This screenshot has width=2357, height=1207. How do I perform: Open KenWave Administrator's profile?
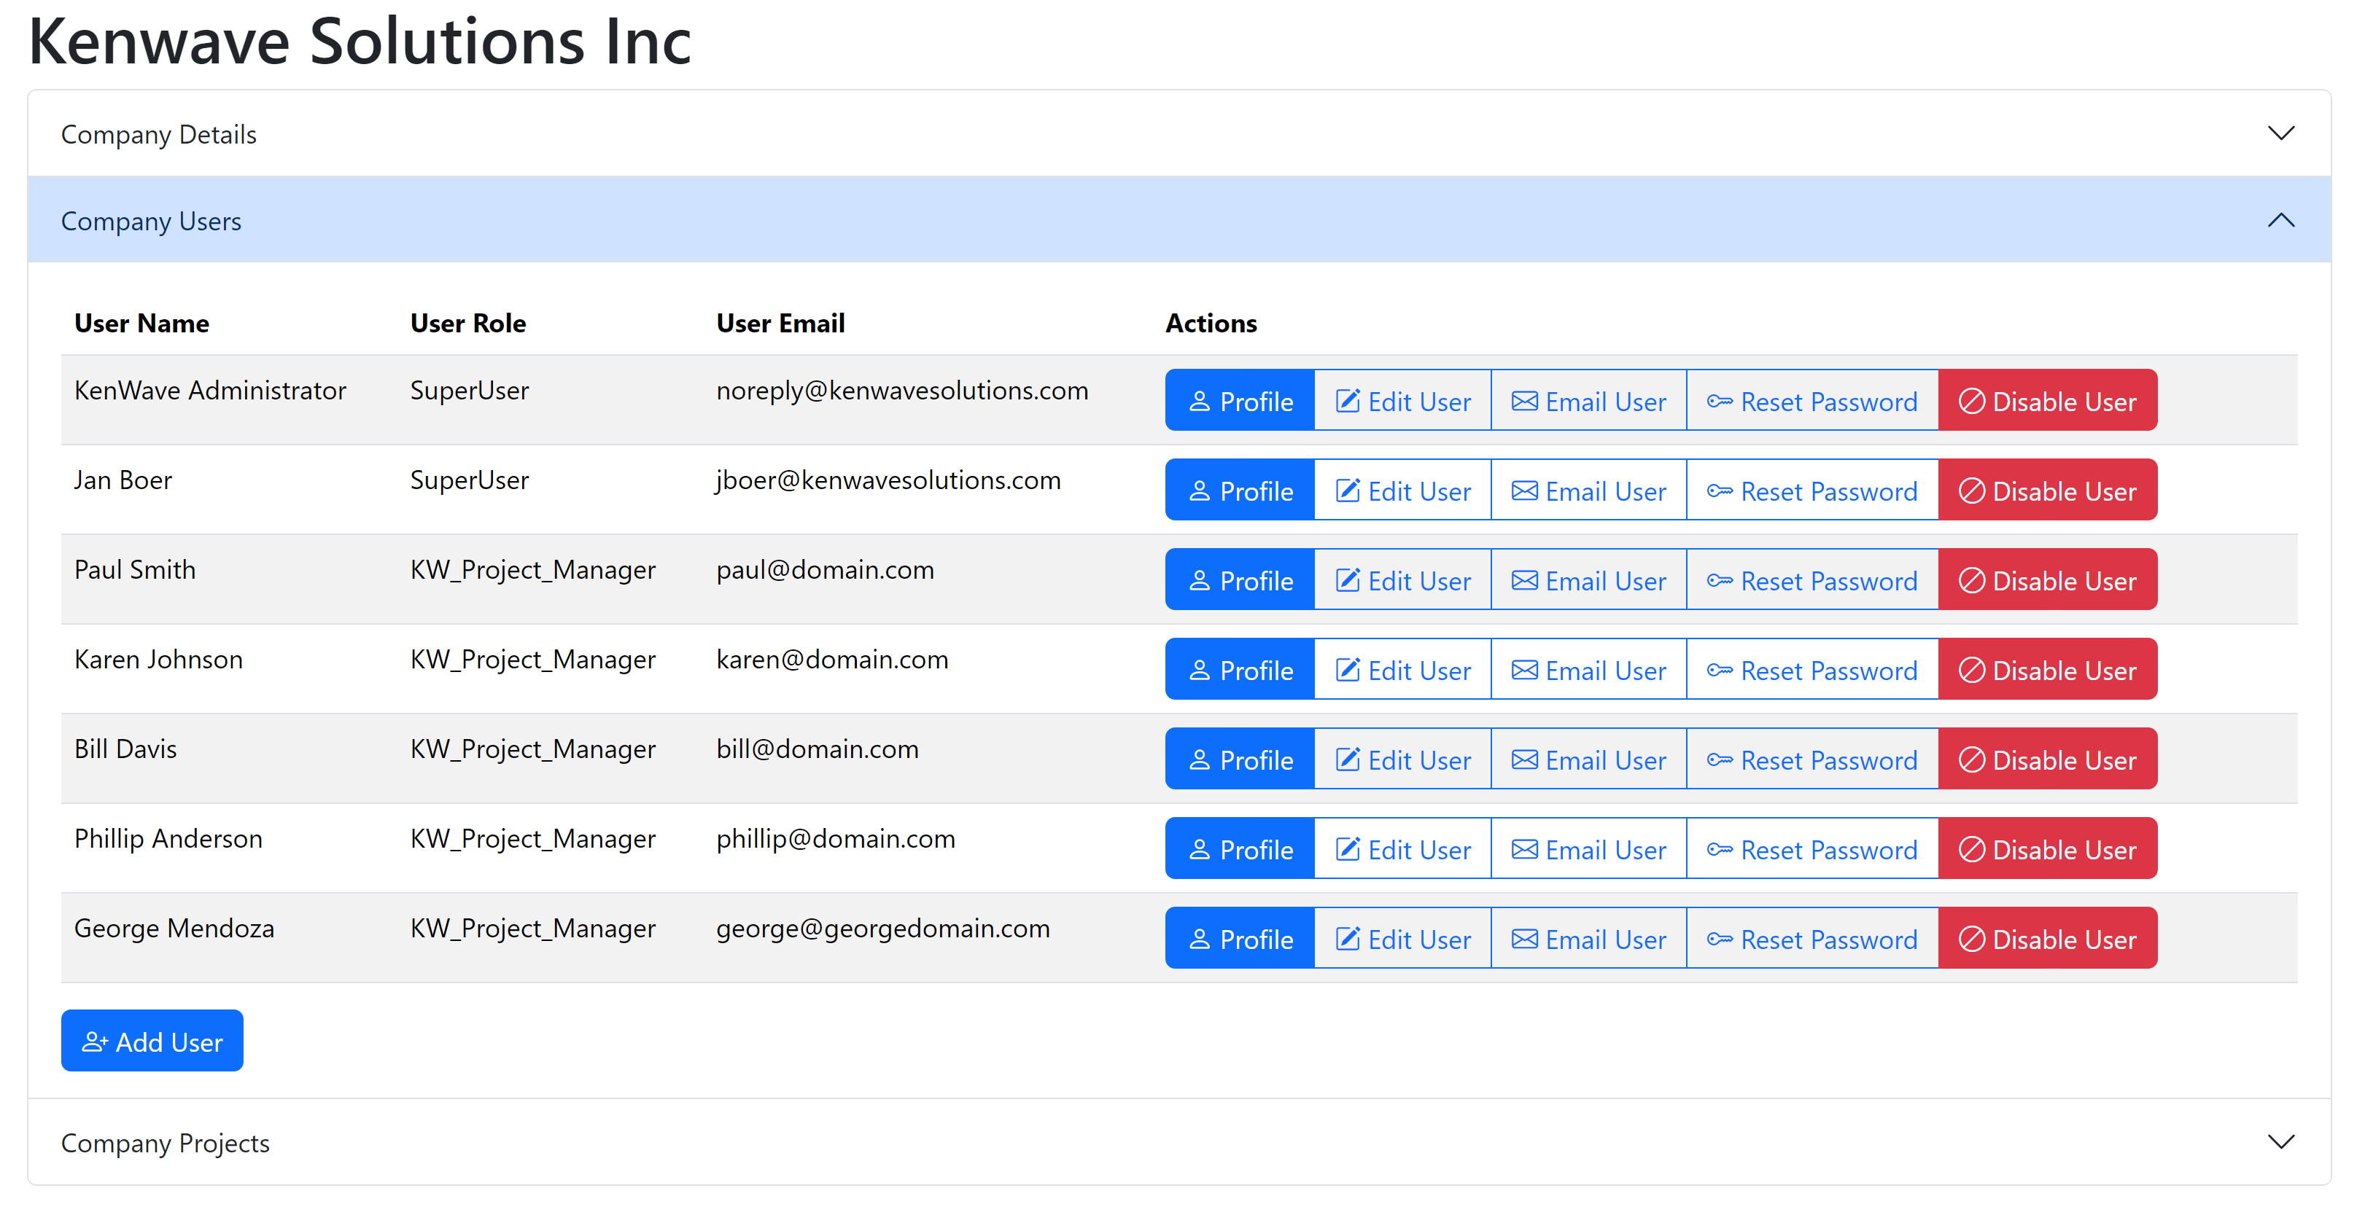pos(1240,400)
